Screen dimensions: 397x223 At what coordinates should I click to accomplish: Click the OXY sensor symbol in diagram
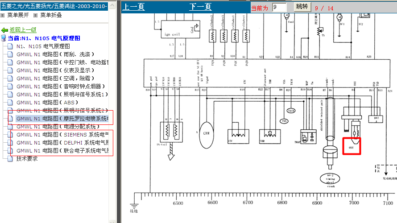(x=352, y=146)
